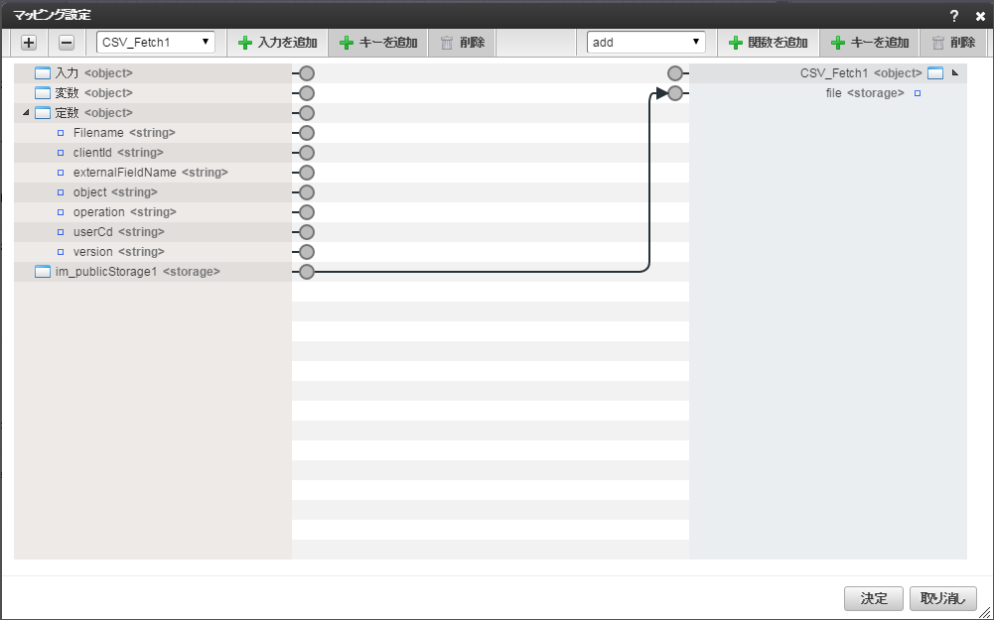994x620 pixels.
Task: Select the 入力 object row
Action: tap(153, 73)
